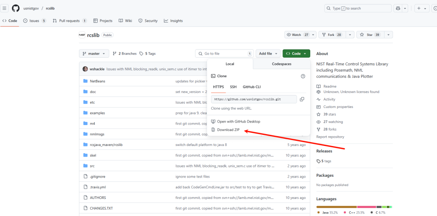The width and height of the screenshot is (437, 216).
Task: Open the Pull requests tab
Action: point(70,20)
